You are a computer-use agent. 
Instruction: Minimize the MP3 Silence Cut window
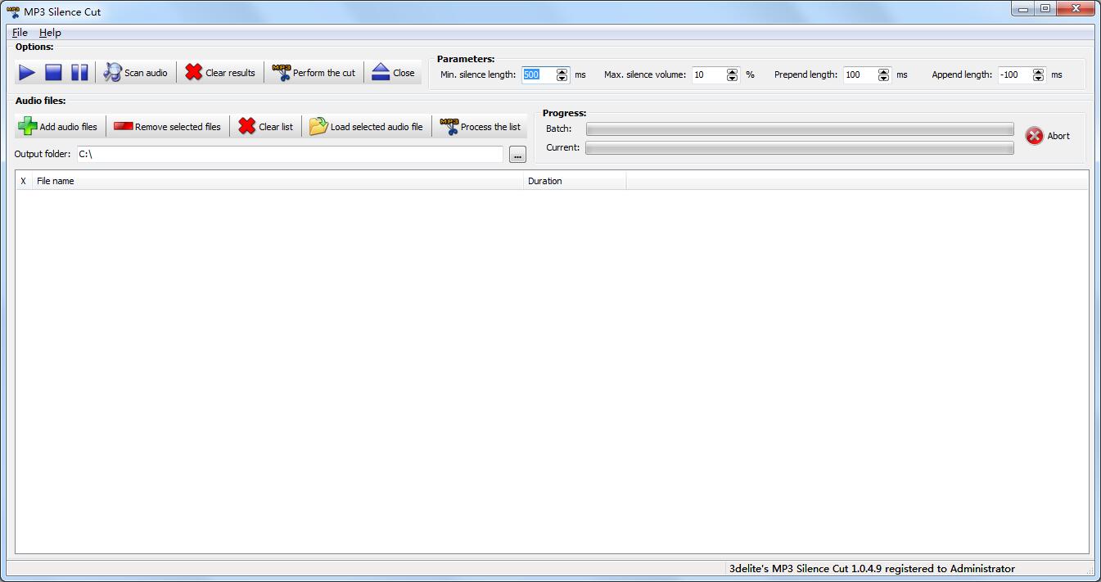[1023, 9]
